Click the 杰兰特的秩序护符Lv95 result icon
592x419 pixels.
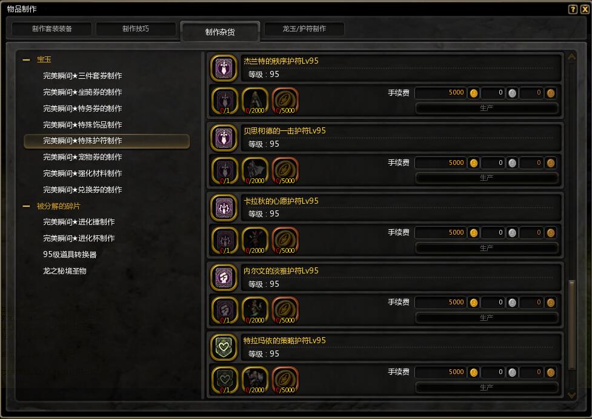[x=224, y=69]
